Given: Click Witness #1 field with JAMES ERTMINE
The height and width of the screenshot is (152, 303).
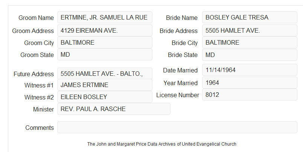Looking at the screenshot, I should pyautogui.click(x=105, y=85).
